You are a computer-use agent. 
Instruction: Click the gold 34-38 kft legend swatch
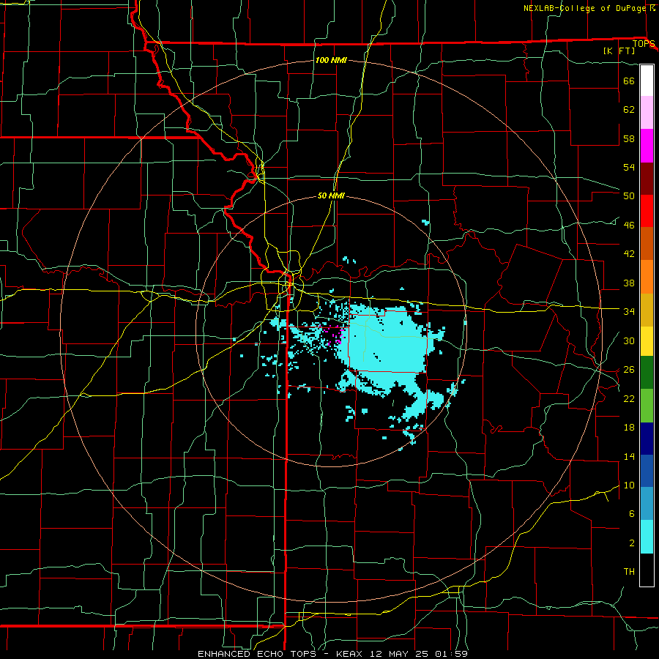pyautogui.click(x=647, y=310)
